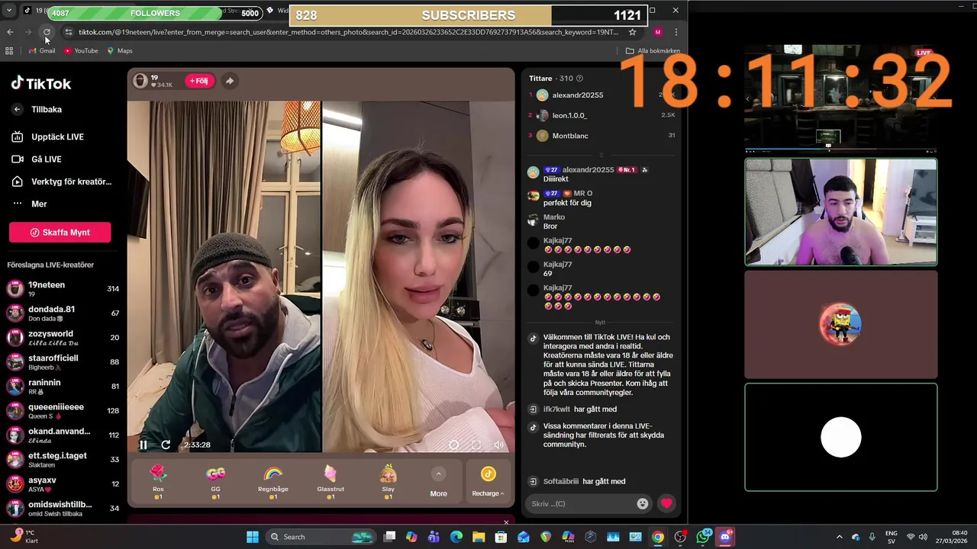The image size is (977, 549).
Task: Open the 19 creator profile avatar
Action: coord(140,81)
